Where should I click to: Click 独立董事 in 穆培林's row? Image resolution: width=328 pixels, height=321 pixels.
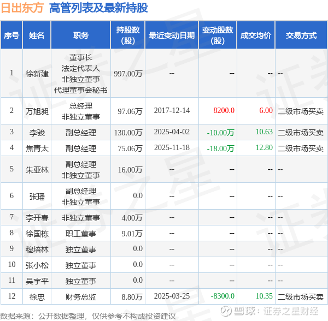point(81,249)
